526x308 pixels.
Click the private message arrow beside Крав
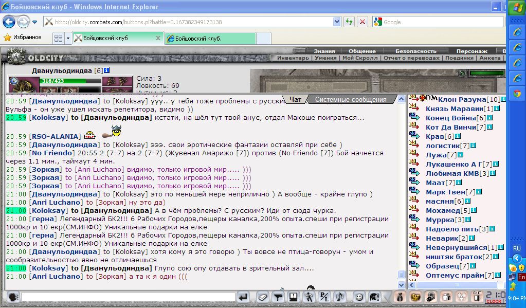pyautogui.click(x=414, y=135)
